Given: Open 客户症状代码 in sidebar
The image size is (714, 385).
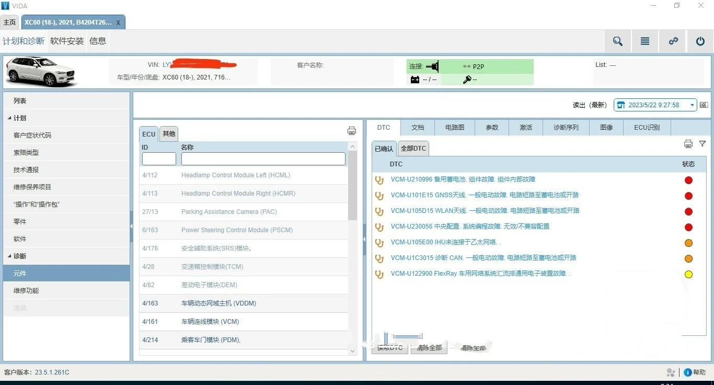Looking at the screenshot, I should [x=66, y=135].
